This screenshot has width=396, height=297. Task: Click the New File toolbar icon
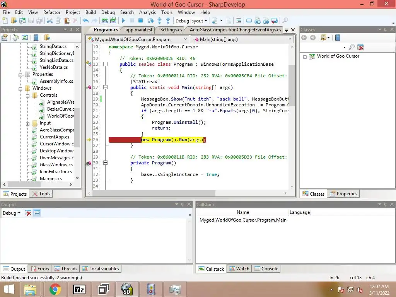[5, 21]
